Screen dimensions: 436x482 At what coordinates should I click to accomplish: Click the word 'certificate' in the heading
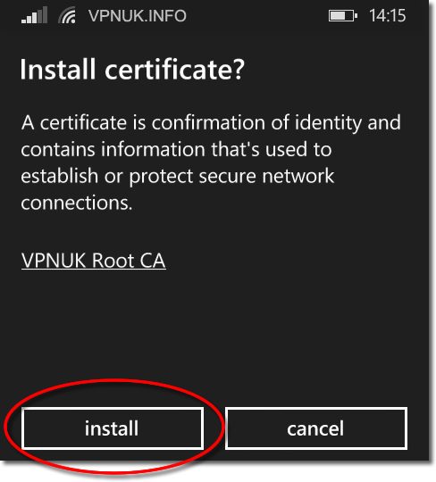(x=166, y=70)
